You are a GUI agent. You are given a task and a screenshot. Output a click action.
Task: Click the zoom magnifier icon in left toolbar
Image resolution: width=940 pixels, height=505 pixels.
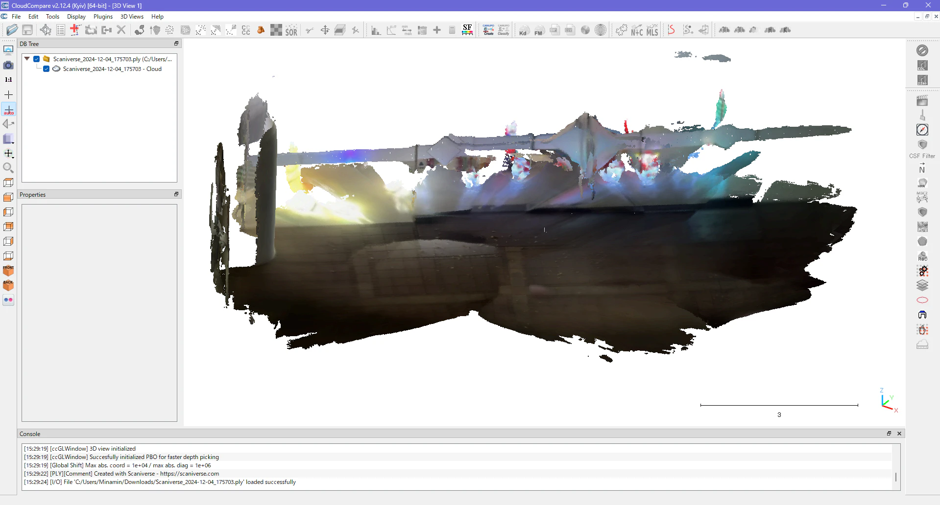coord(8,168)
